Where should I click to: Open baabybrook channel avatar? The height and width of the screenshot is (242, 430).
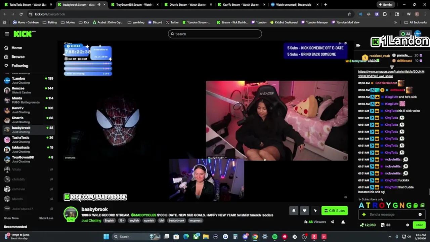(71, 214)
